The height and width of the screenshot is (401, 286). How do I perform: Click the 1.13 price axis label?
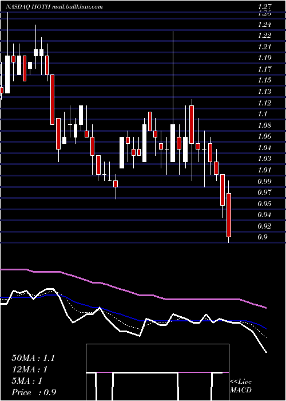[264, 92]
